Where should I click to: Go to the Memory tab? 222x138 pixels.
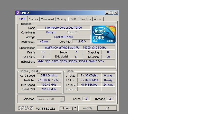[x=62, y=19]
